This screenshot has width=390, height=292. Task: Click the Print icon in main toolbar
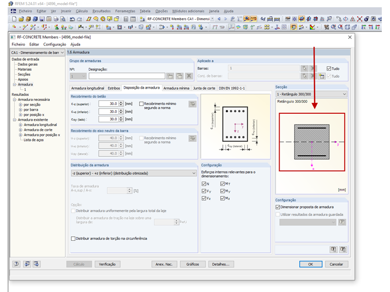pos(56,19)
